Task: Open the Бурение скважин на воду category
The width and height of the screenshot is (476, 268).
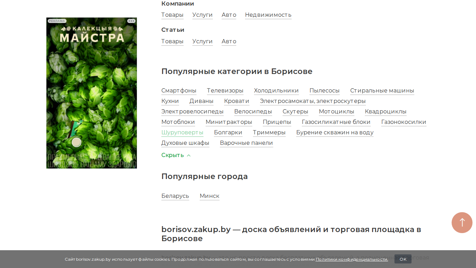Action: click(x=335, y=133)
